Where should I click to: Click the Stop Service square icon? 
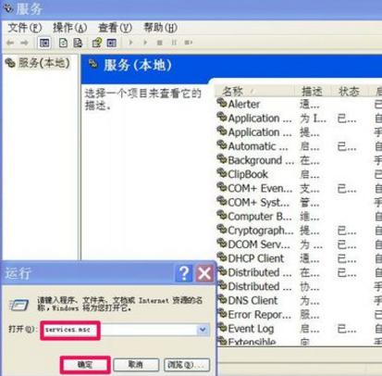pos(159,43)
